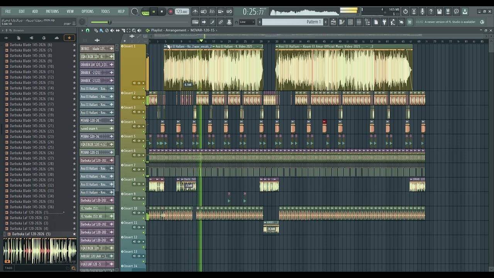This screenshot has width=494, height=278.
Task: Open help with question mark icon
Action: (x=431, y=12)
